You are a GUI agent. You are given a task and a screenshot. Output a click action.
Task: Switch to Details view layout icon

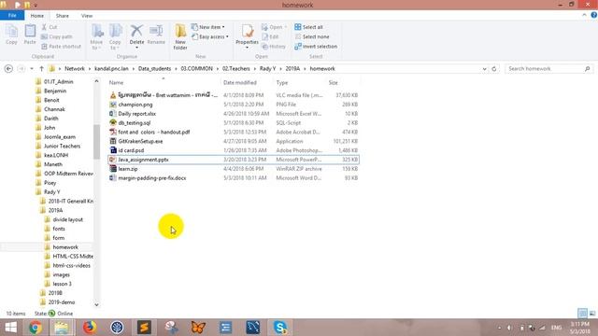click(582, 314)
